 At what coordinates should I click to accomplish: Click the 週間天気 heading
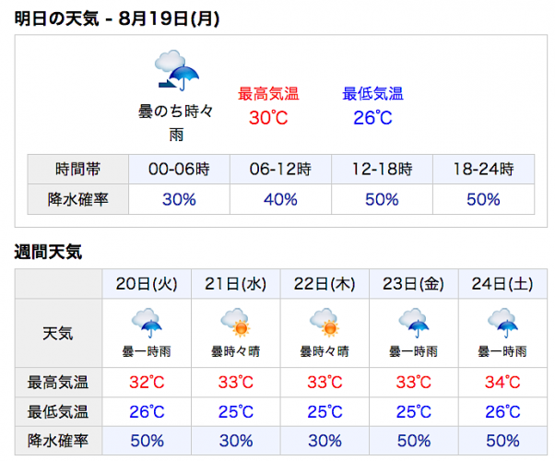point(48,252)
